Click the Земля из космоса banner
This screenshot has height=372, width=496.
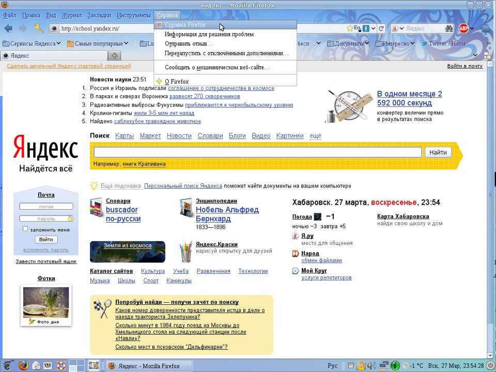[x=128, y=252]
